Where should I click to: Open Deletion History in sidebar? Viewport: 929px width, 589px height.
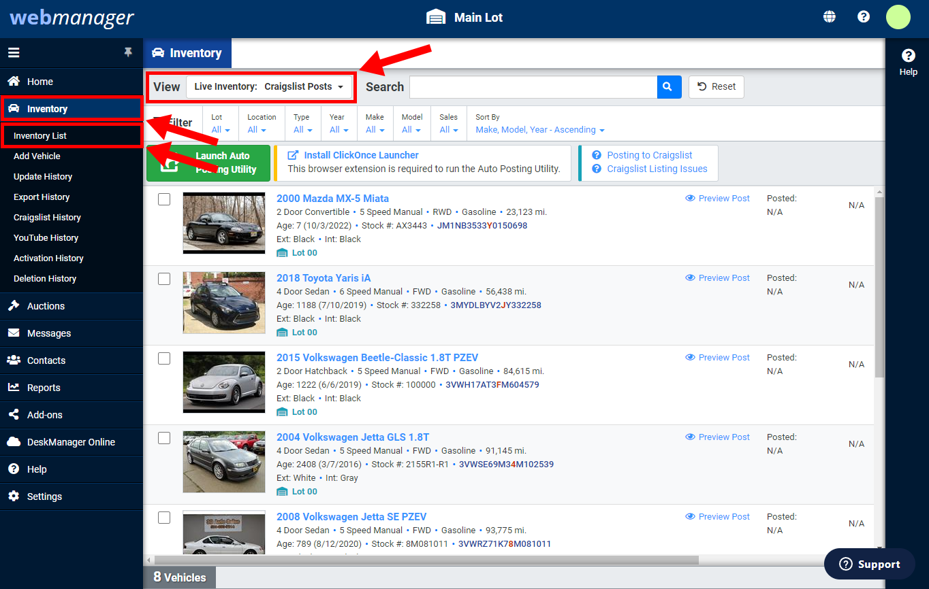(45, 278)
